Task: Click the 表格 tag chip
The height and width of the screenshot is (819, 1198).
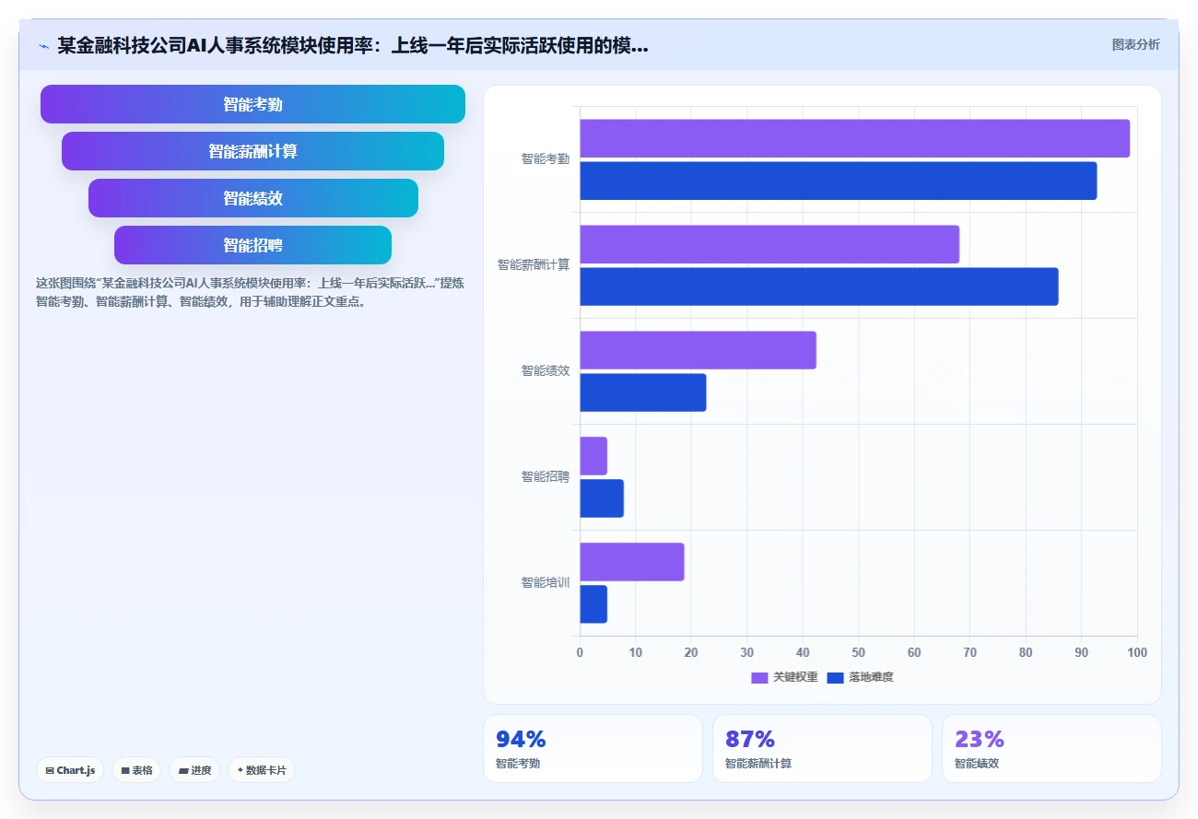Action: (136, 770)
